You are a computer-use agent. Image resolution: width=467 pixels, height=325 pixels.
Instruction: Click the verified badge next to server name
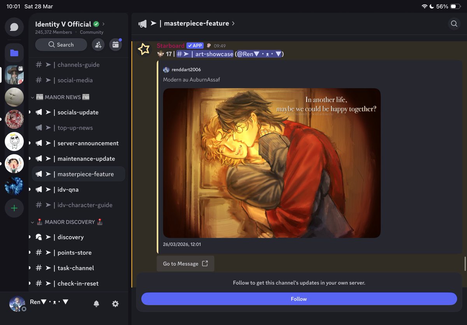(96, 24)
